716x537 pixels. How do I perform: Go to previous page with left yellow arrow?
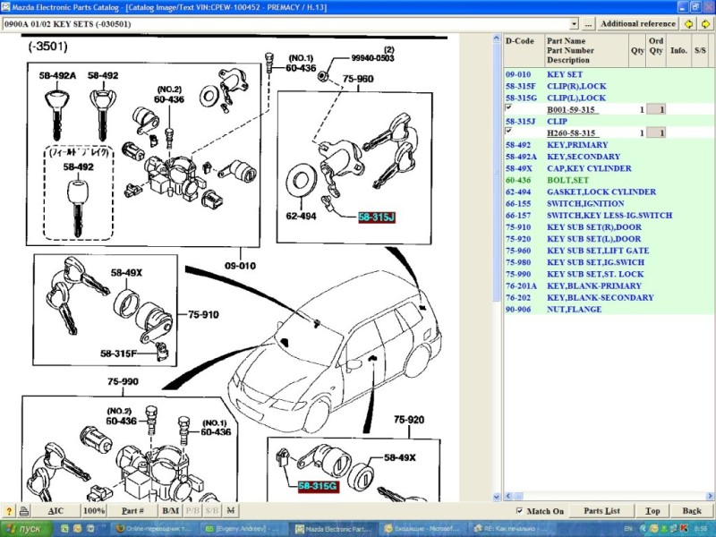click(x=688, y=24)
